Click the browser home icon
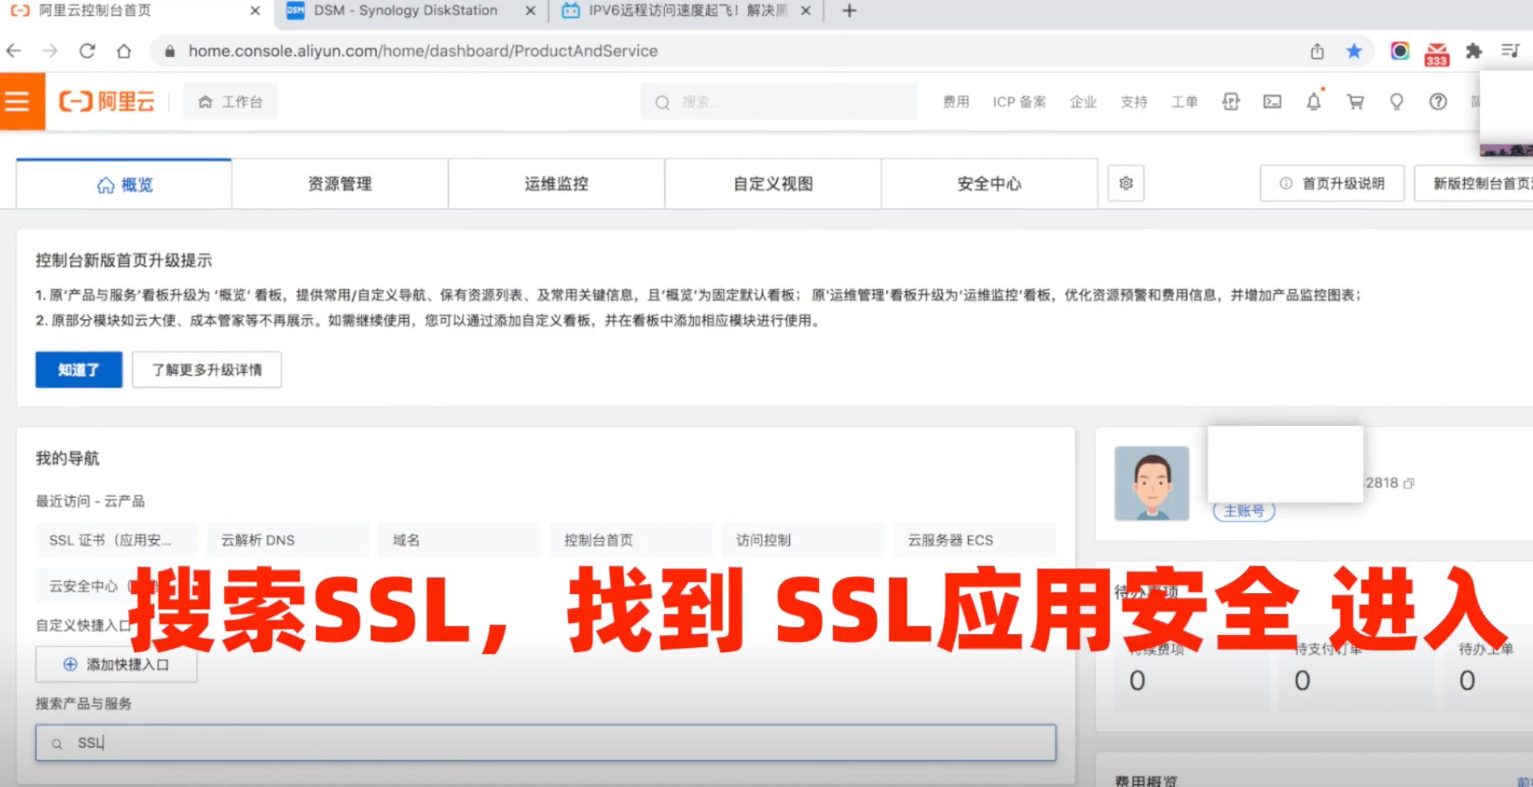Screen dimensions: 1533x787 [x=124, y=51]
